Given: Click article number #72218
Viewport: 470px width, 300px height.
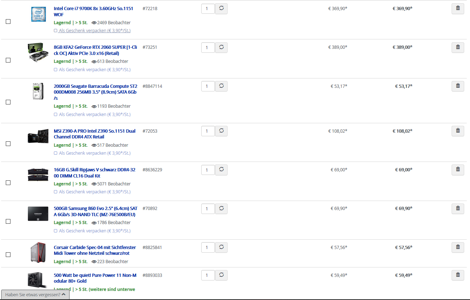Looking at the screenshot, I should point(150,8).
